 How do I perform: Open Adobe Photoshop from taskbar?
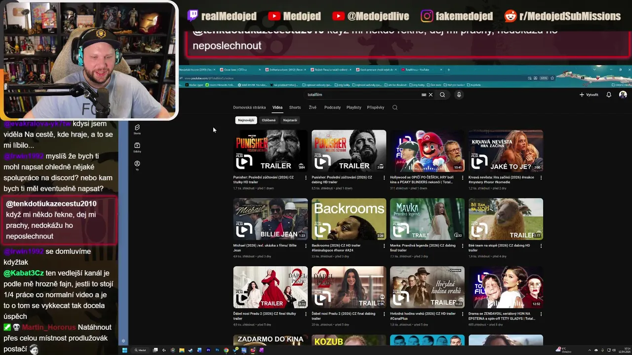click(217, 350)
